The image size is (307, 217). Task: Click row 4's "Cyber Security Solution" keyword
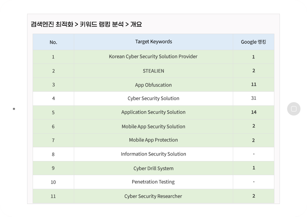click(x=153, y=98)
